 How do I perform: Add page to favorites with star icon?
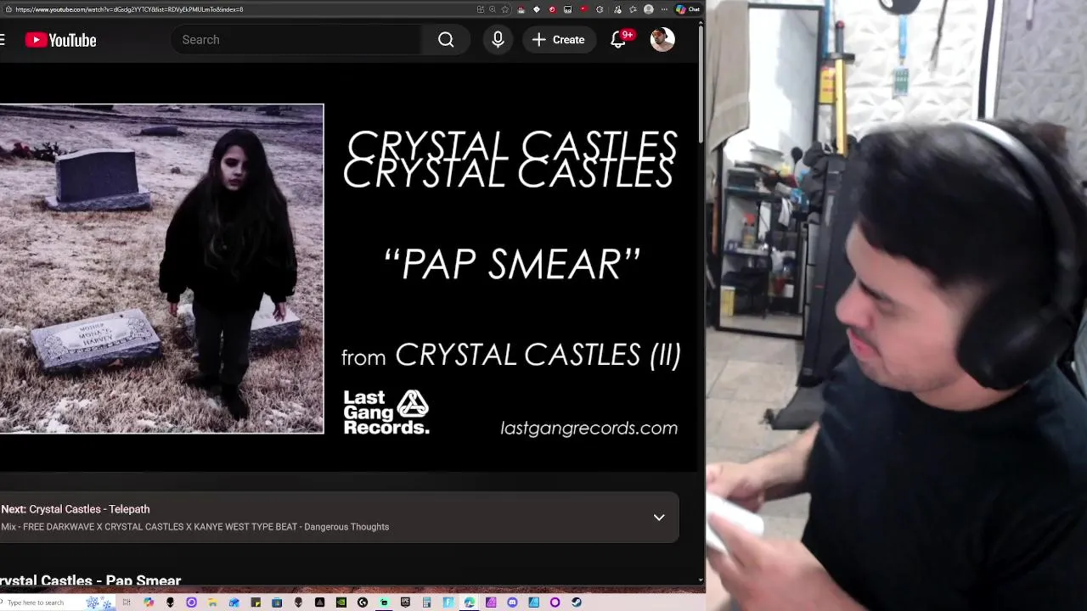point(505,9)
